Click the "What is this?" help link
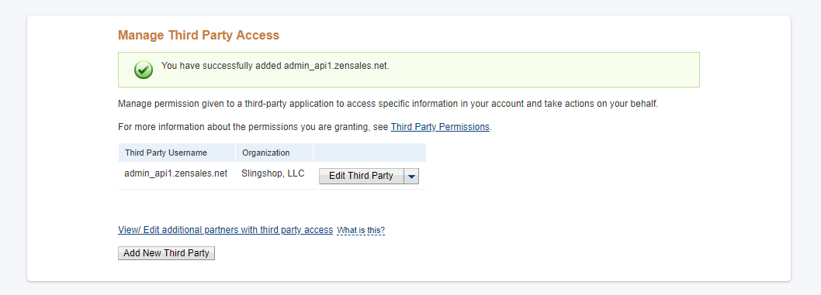The image size is (821, 295). (361, 230)
